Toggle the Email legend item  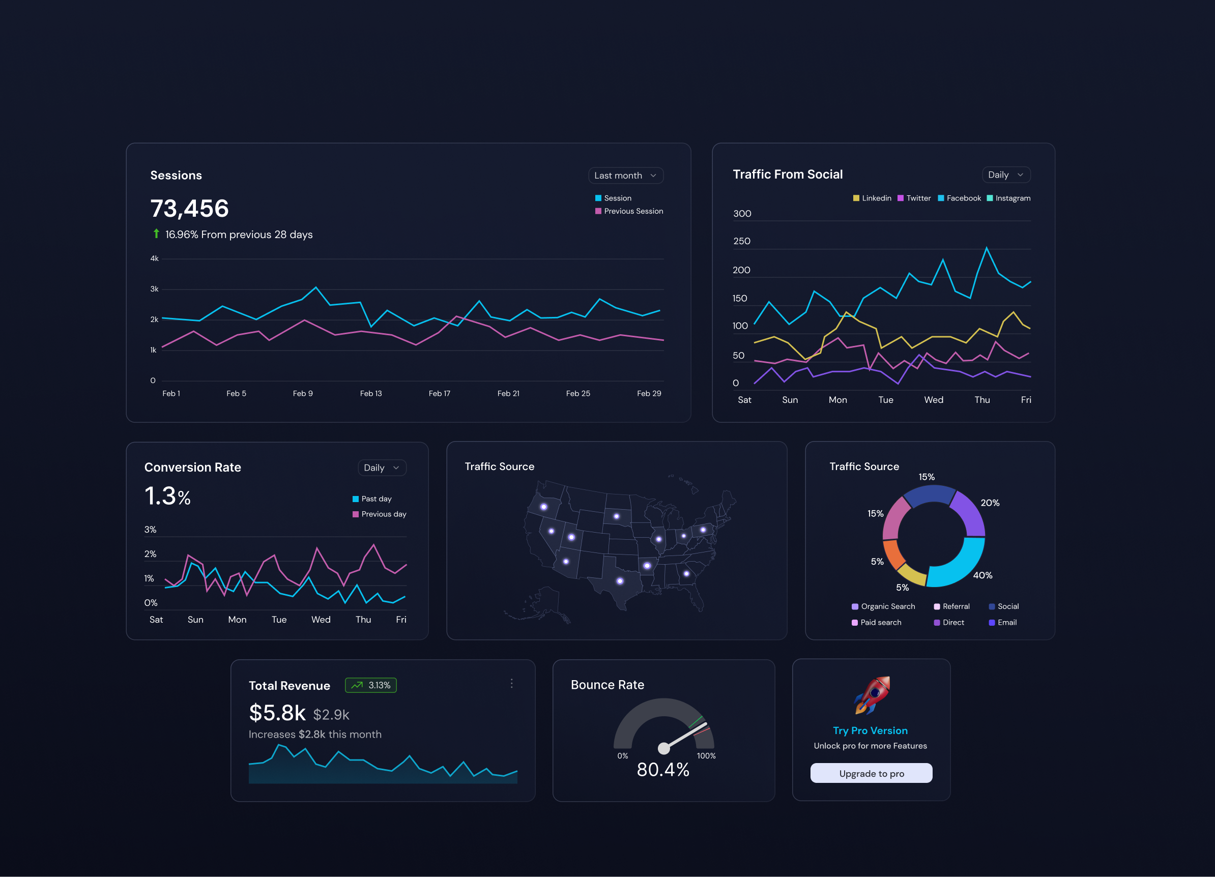tap(1002, 623)
